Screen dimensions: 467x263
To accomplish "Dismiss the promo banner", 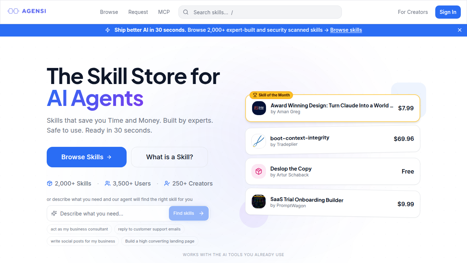I will [460, 30].
